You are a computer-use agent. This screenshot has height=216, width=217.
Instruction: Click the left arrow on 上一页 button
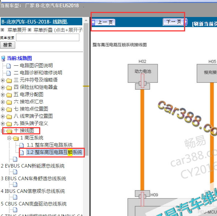(x=93, y=22)
